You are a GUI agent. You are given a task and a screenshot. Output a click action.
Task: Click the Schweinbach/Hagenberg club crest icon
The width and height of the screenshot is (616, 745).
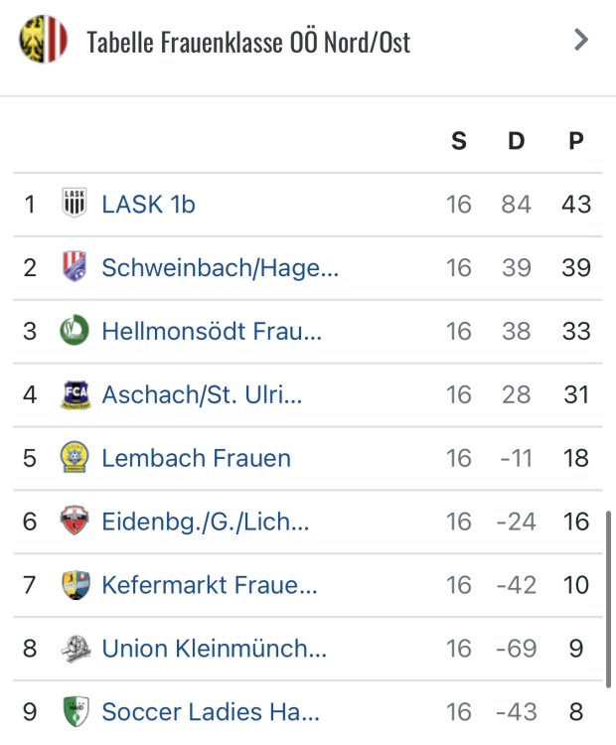[75, 267]
